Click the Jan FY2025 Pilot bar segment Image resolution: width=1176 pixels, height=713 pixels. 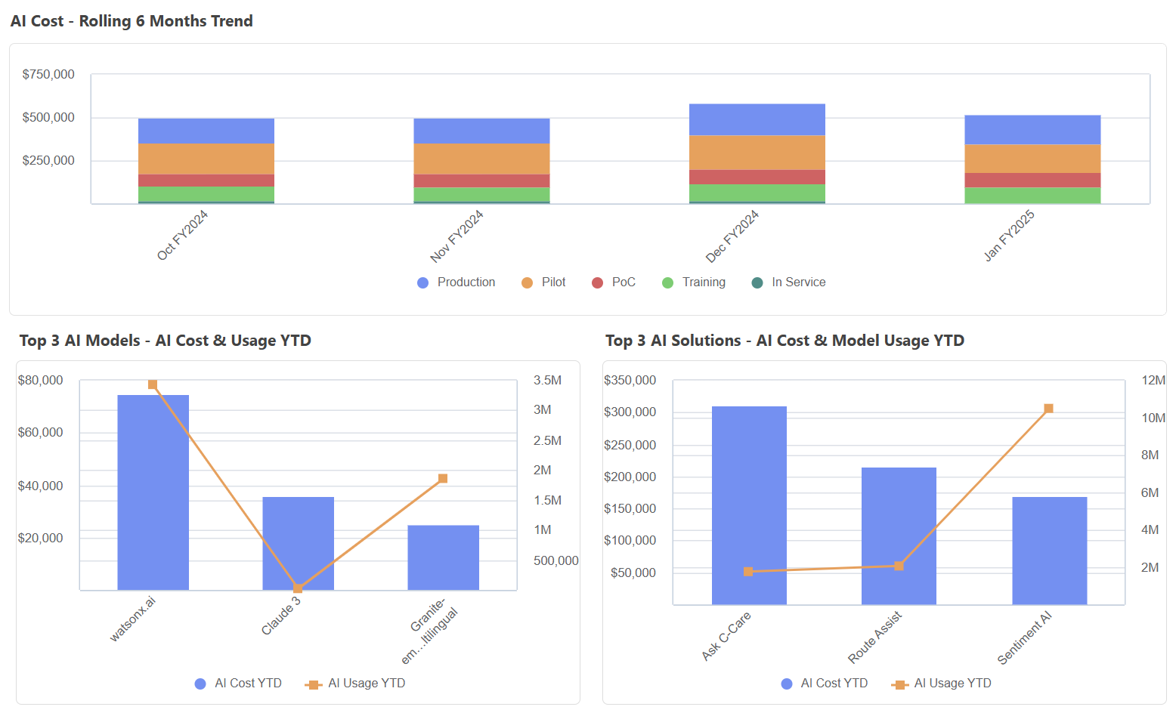pyautogui.click(x=1032, y=159)
